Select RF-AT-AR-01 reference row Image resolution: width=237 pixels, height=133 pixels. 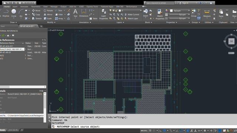pyautogui.click(x=23, y=52)
